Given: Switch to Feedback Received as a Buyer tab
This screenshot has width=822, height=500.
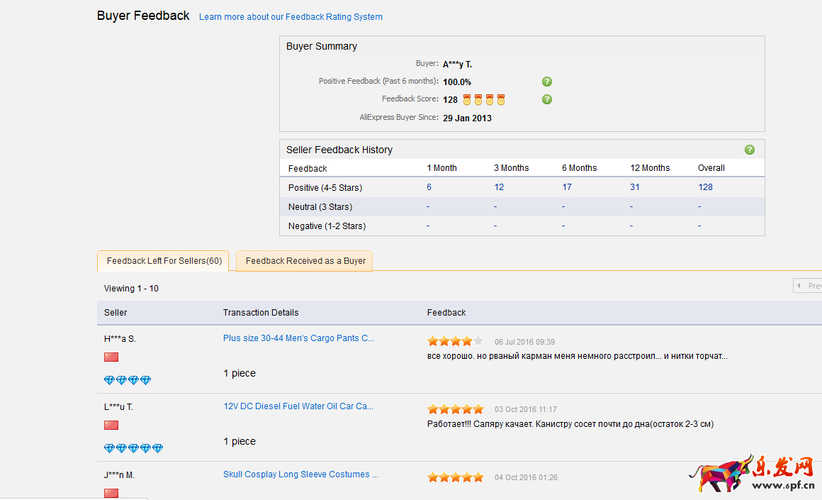Looking at the screenshot, I should [x=305, y=261].
